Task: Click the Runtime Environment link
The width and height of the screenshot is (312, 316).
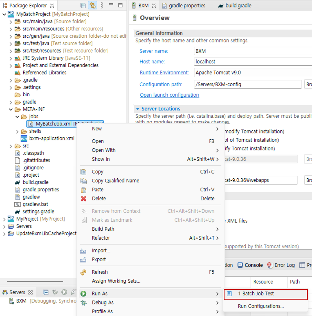Action: (x=164, y=72)
